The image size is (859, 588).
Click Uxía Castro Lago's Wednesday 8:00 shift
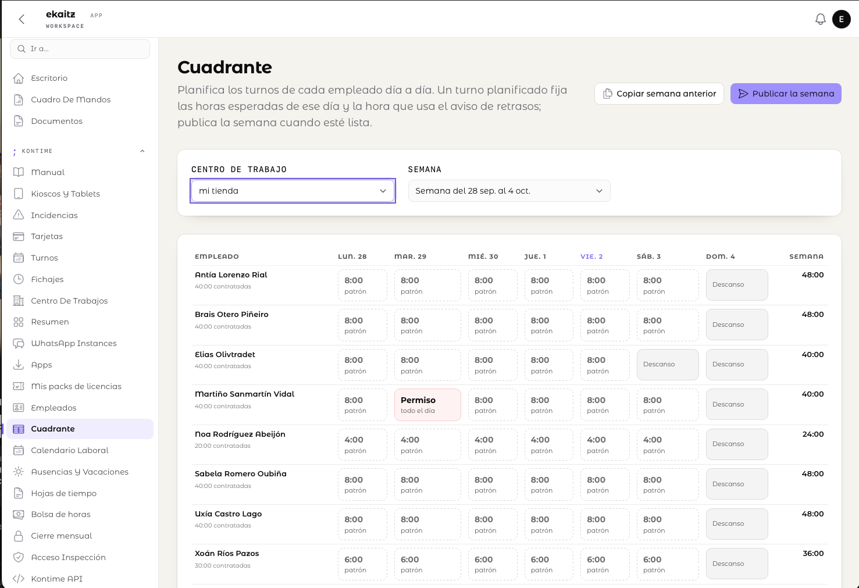click(493, 524)
